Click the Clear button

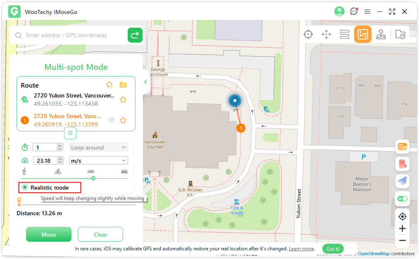coord(100,235)
